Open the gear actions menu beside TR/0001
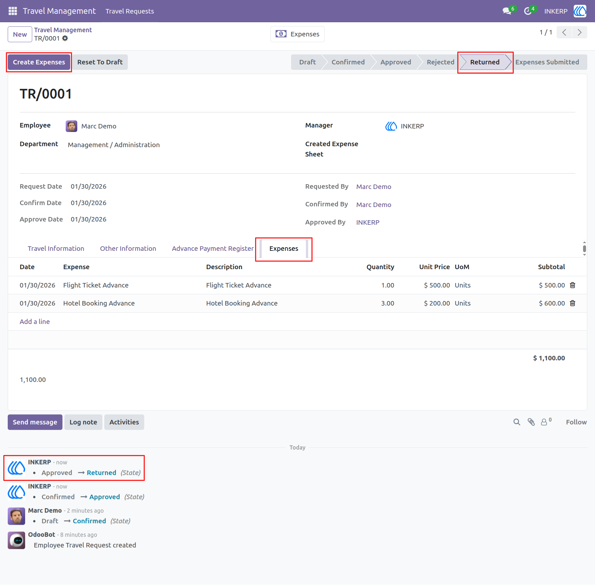The width and height of the screenshot is (595, 585). click(x=65, y=38)
